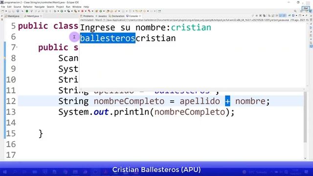Image resolution: width=313 pixels, height=176 pixels.
Task: Select the Console view tab
Action: click(x=132, y=16)
